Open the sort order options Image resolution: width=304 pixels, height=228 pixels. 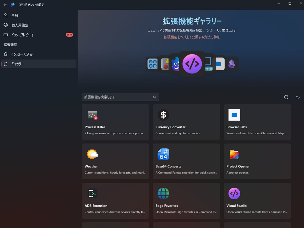pos(298,97)
